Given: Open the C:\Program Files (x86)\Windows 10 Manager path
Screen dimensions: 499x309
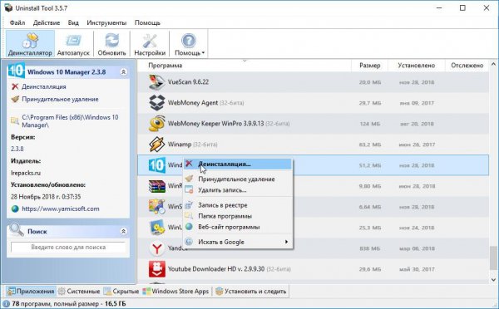Looking at the screenshot, I should (x=70, y=121).
